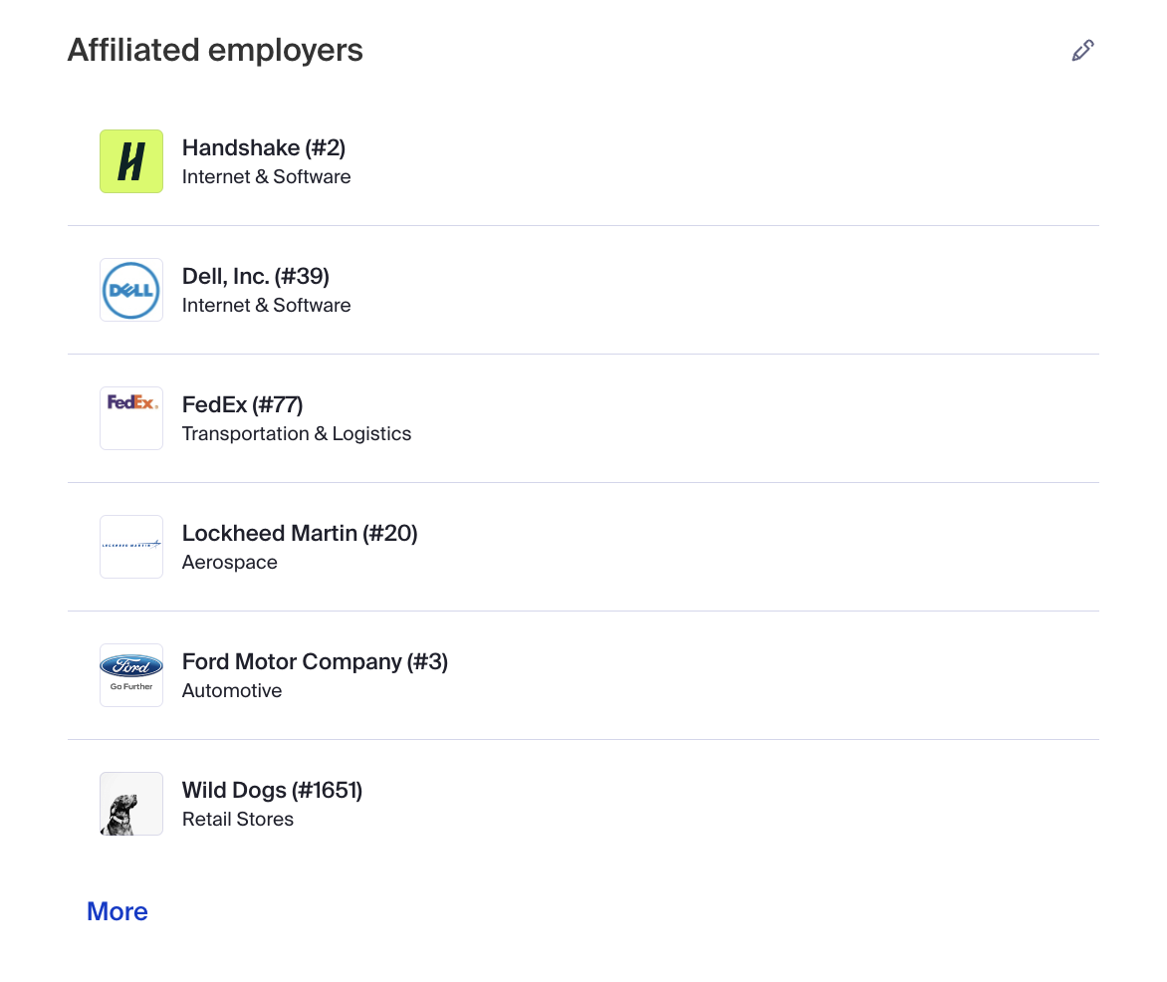The height and width of the screenshot is (982, 1167).
Task: Click the Affiliated employers heading
Action: pos(215,50)
